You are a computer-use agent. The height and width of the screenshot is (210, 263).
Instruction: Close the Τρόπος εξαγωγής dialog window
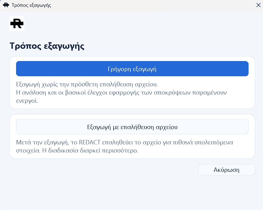pos(258,5)
